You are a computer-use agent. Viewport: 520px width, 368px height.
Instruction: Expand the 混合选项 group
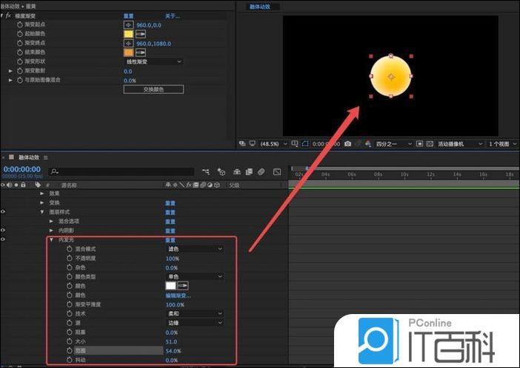tap(51, 222)
